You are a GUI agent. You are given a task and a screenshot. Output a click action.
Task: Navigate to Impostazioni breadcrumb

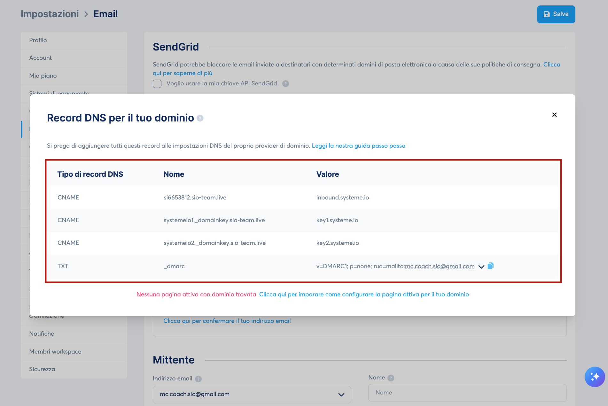point(50,14)
